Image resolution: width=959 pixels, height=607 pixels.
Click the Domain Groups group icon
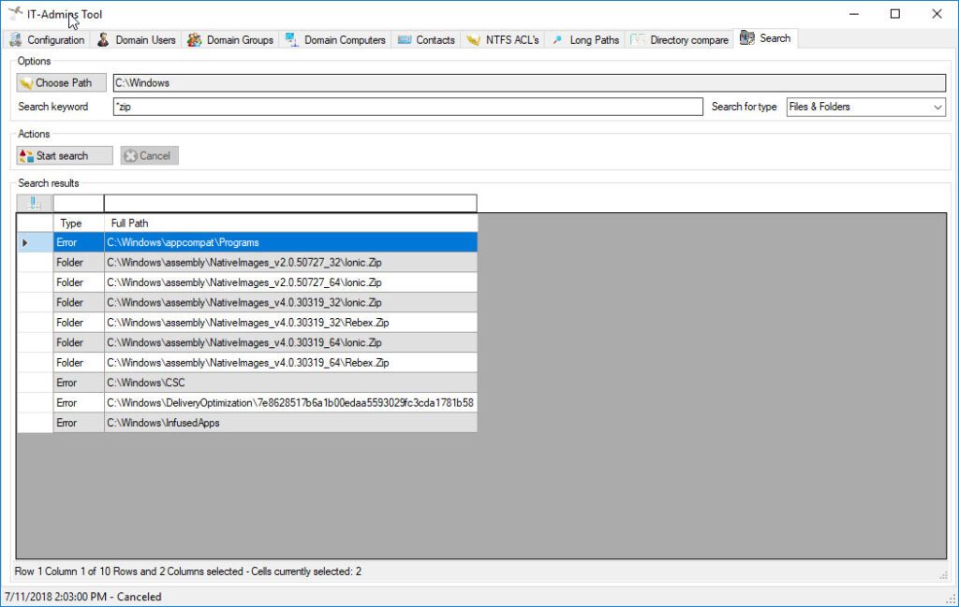click(x=193, y=40)
